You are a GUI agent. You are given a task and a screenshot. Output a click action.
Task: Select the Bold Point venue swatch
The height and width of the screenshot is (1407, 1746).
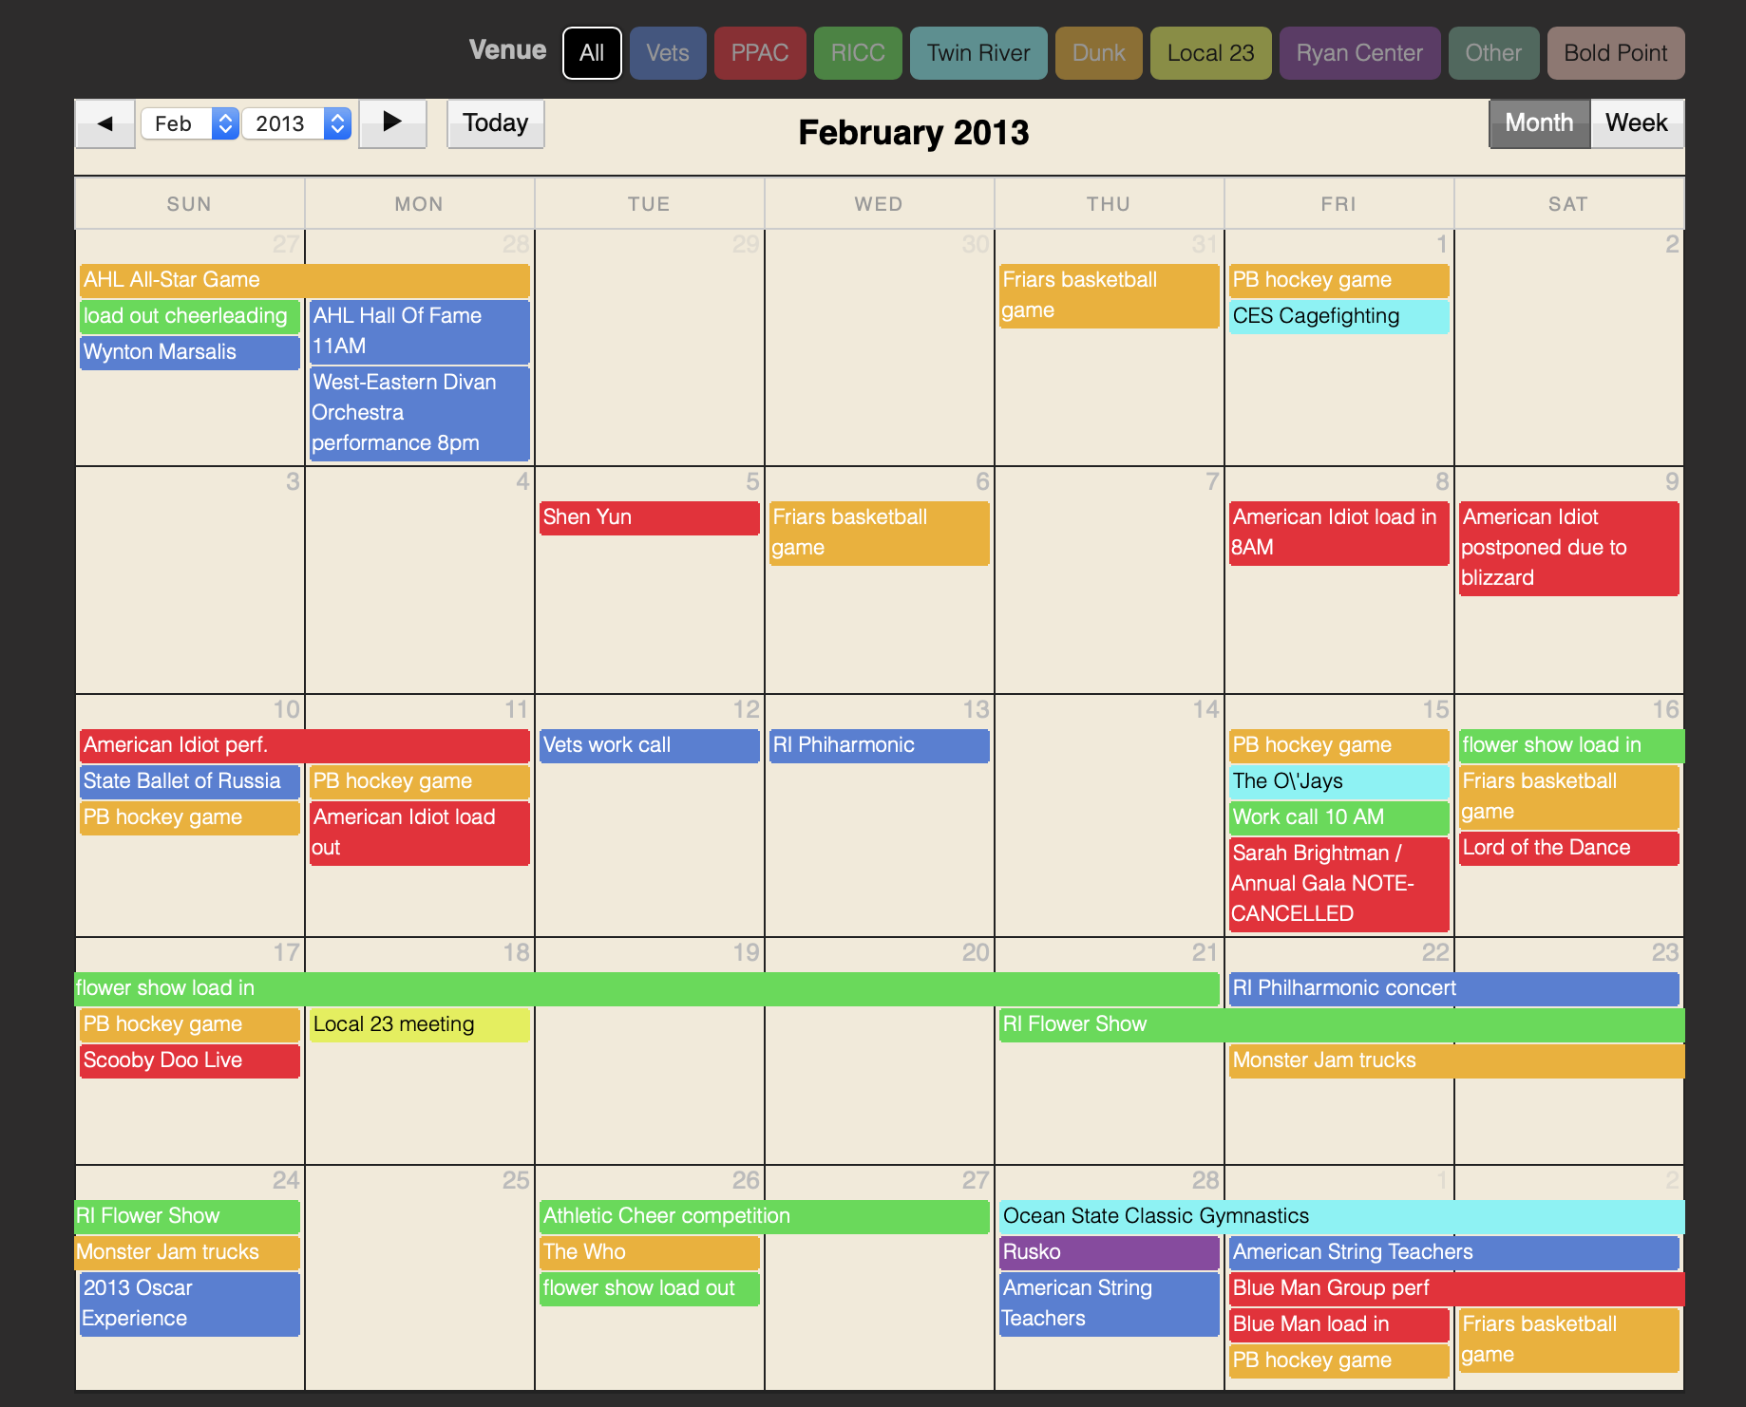click(1615, 53)
